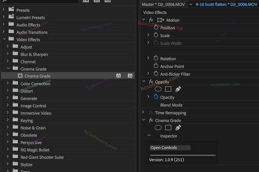259x172 pixels.
Task: Select the Cinema Grade effect item
Action: [x=37, y=76]
